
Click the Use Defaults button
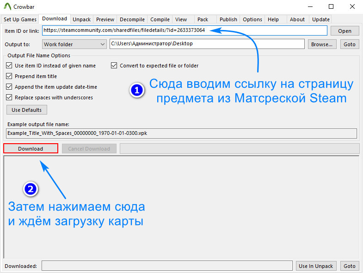[x=27, y=110]
